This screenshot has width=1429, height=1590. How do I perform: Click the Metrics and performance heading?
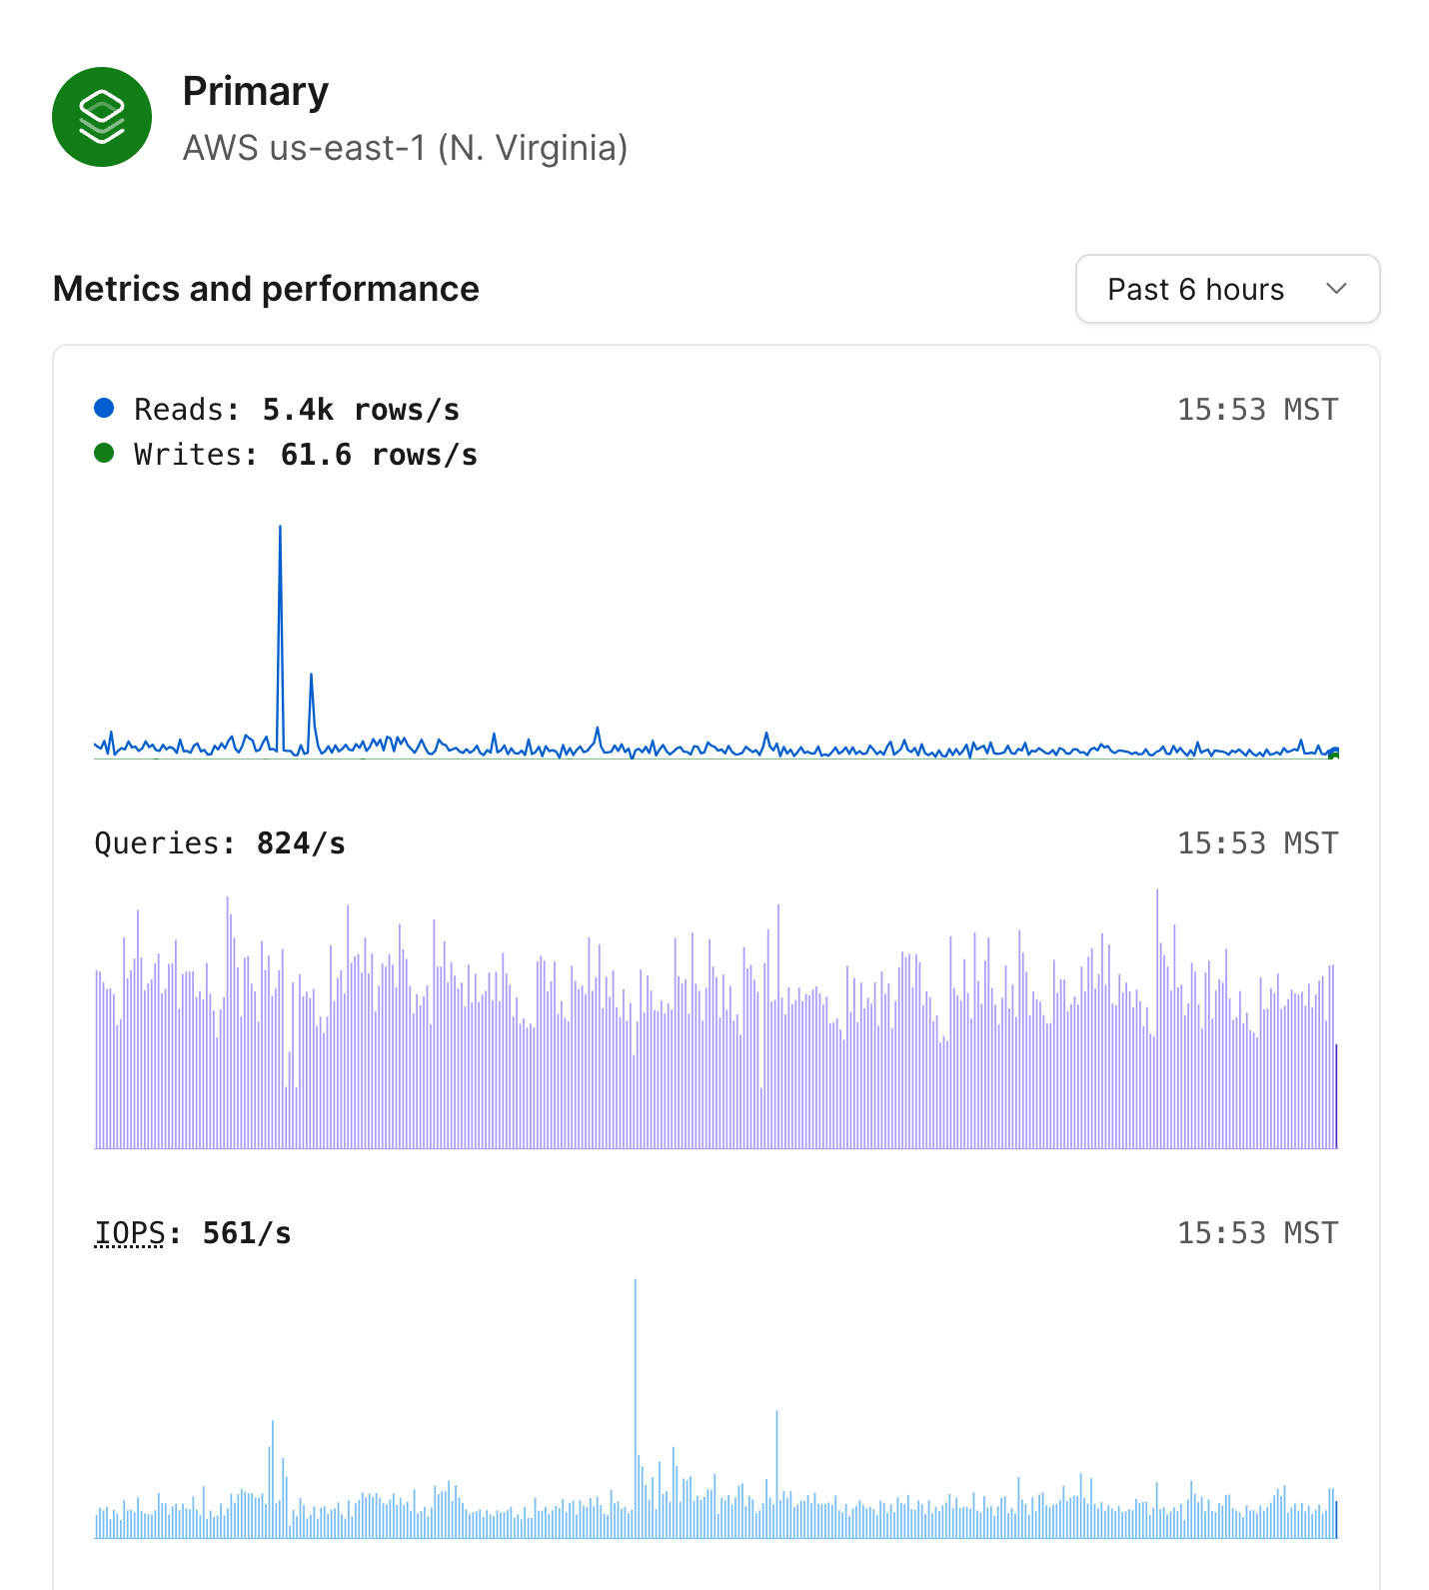pyautogui.click(x=266, y=289)
